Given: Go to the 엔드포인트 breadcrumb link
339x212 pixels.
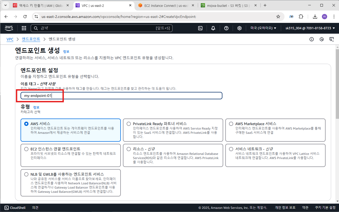Looking at the screenshot, I should (31, 39).
